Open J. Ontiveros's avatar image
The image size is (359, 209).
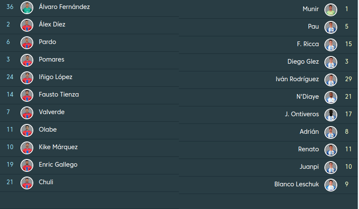(330, 115)
